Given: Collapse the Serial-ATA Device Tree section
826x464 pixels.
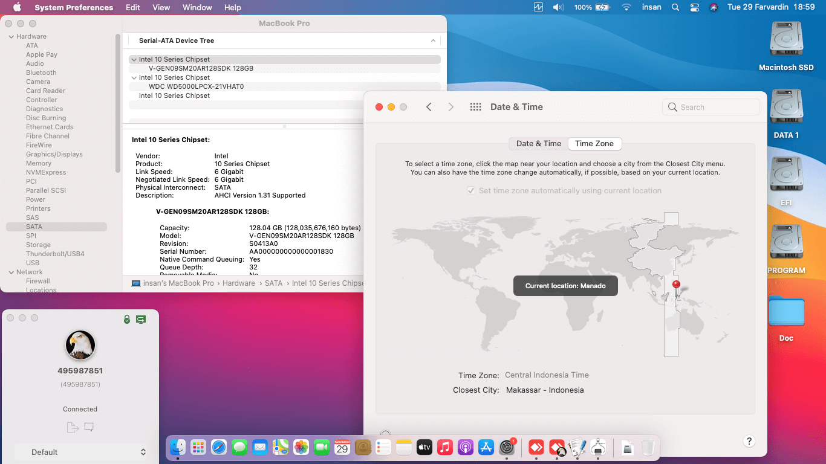Looking at the screenshot, I should (x=433, y=40).
